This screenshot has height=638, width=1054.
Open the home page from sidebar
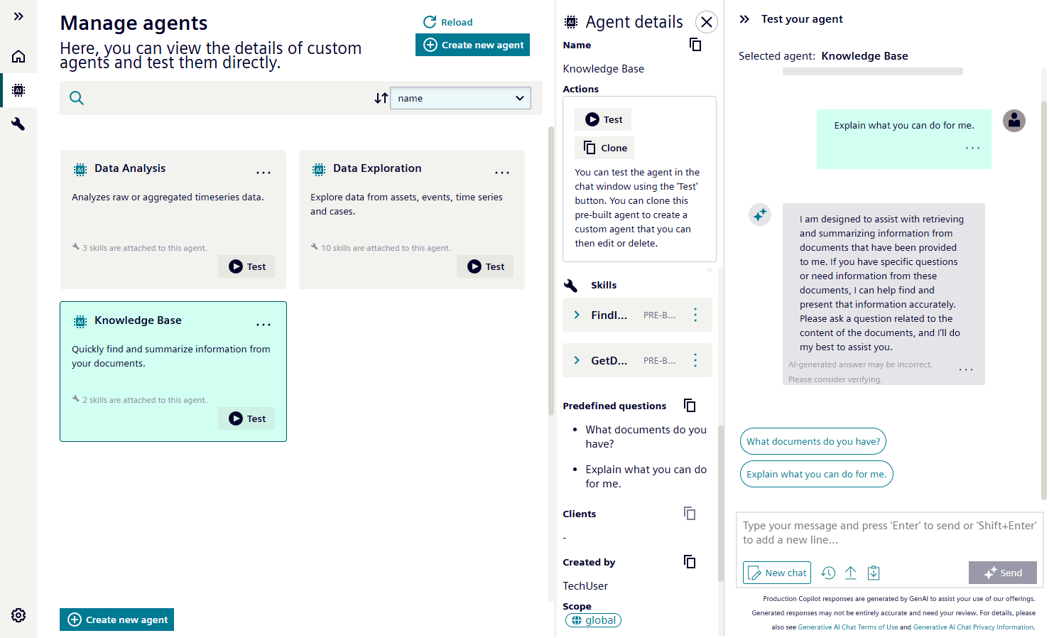coord(18,56)
